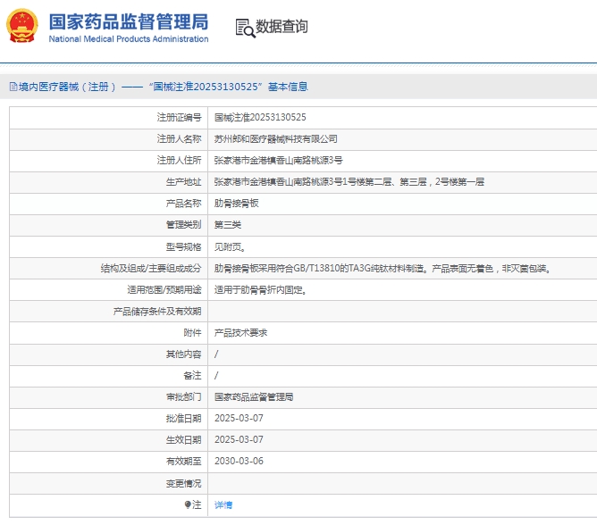
Task: Click the 审批部门 label
Action: click(x=183, y=396)
